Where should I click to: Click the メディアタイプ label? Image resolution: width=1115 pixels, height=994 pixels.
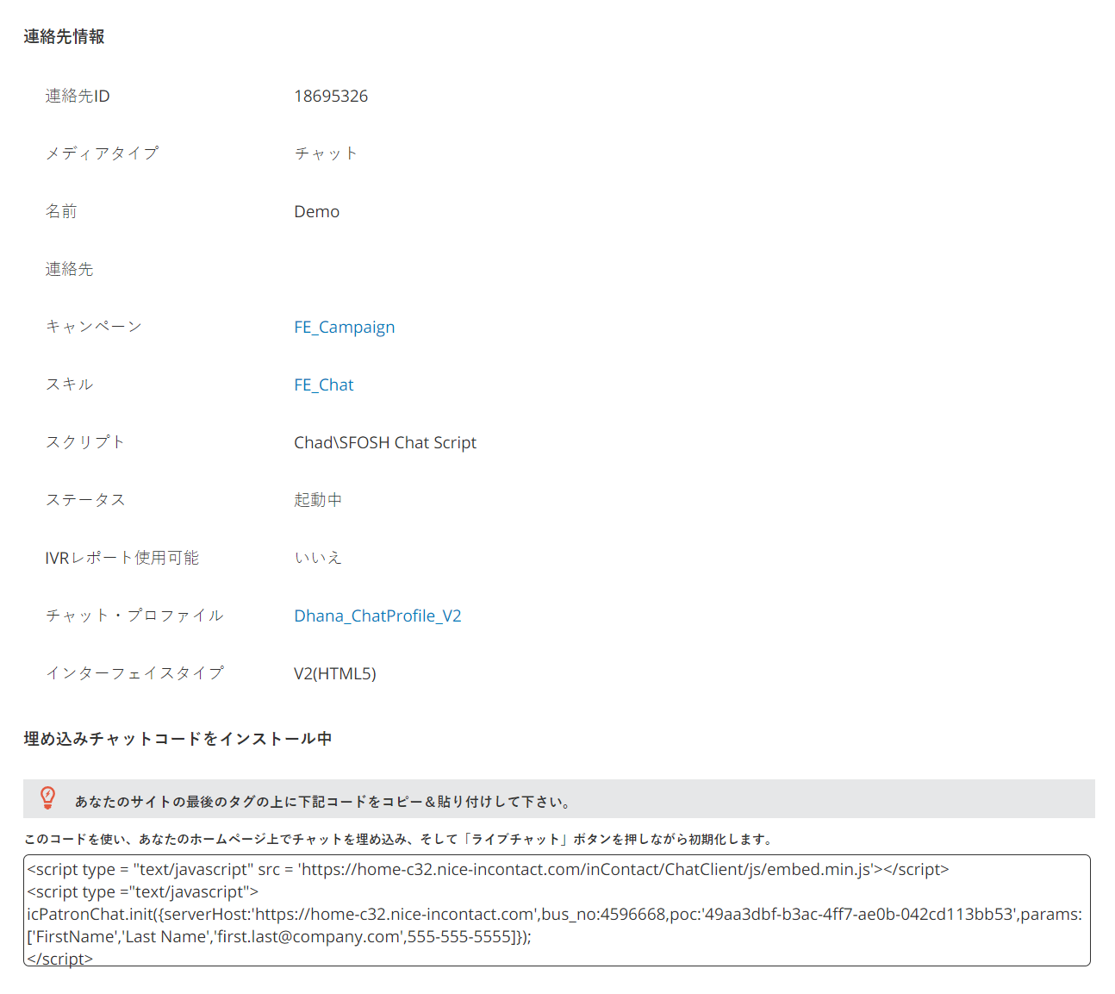[x=102, y=153]
